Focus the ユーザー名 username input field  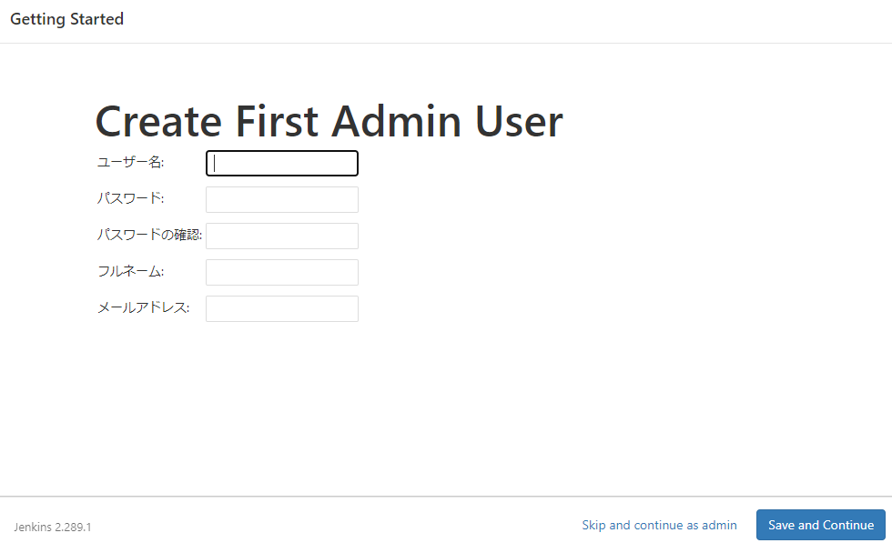tap(281, 163)
